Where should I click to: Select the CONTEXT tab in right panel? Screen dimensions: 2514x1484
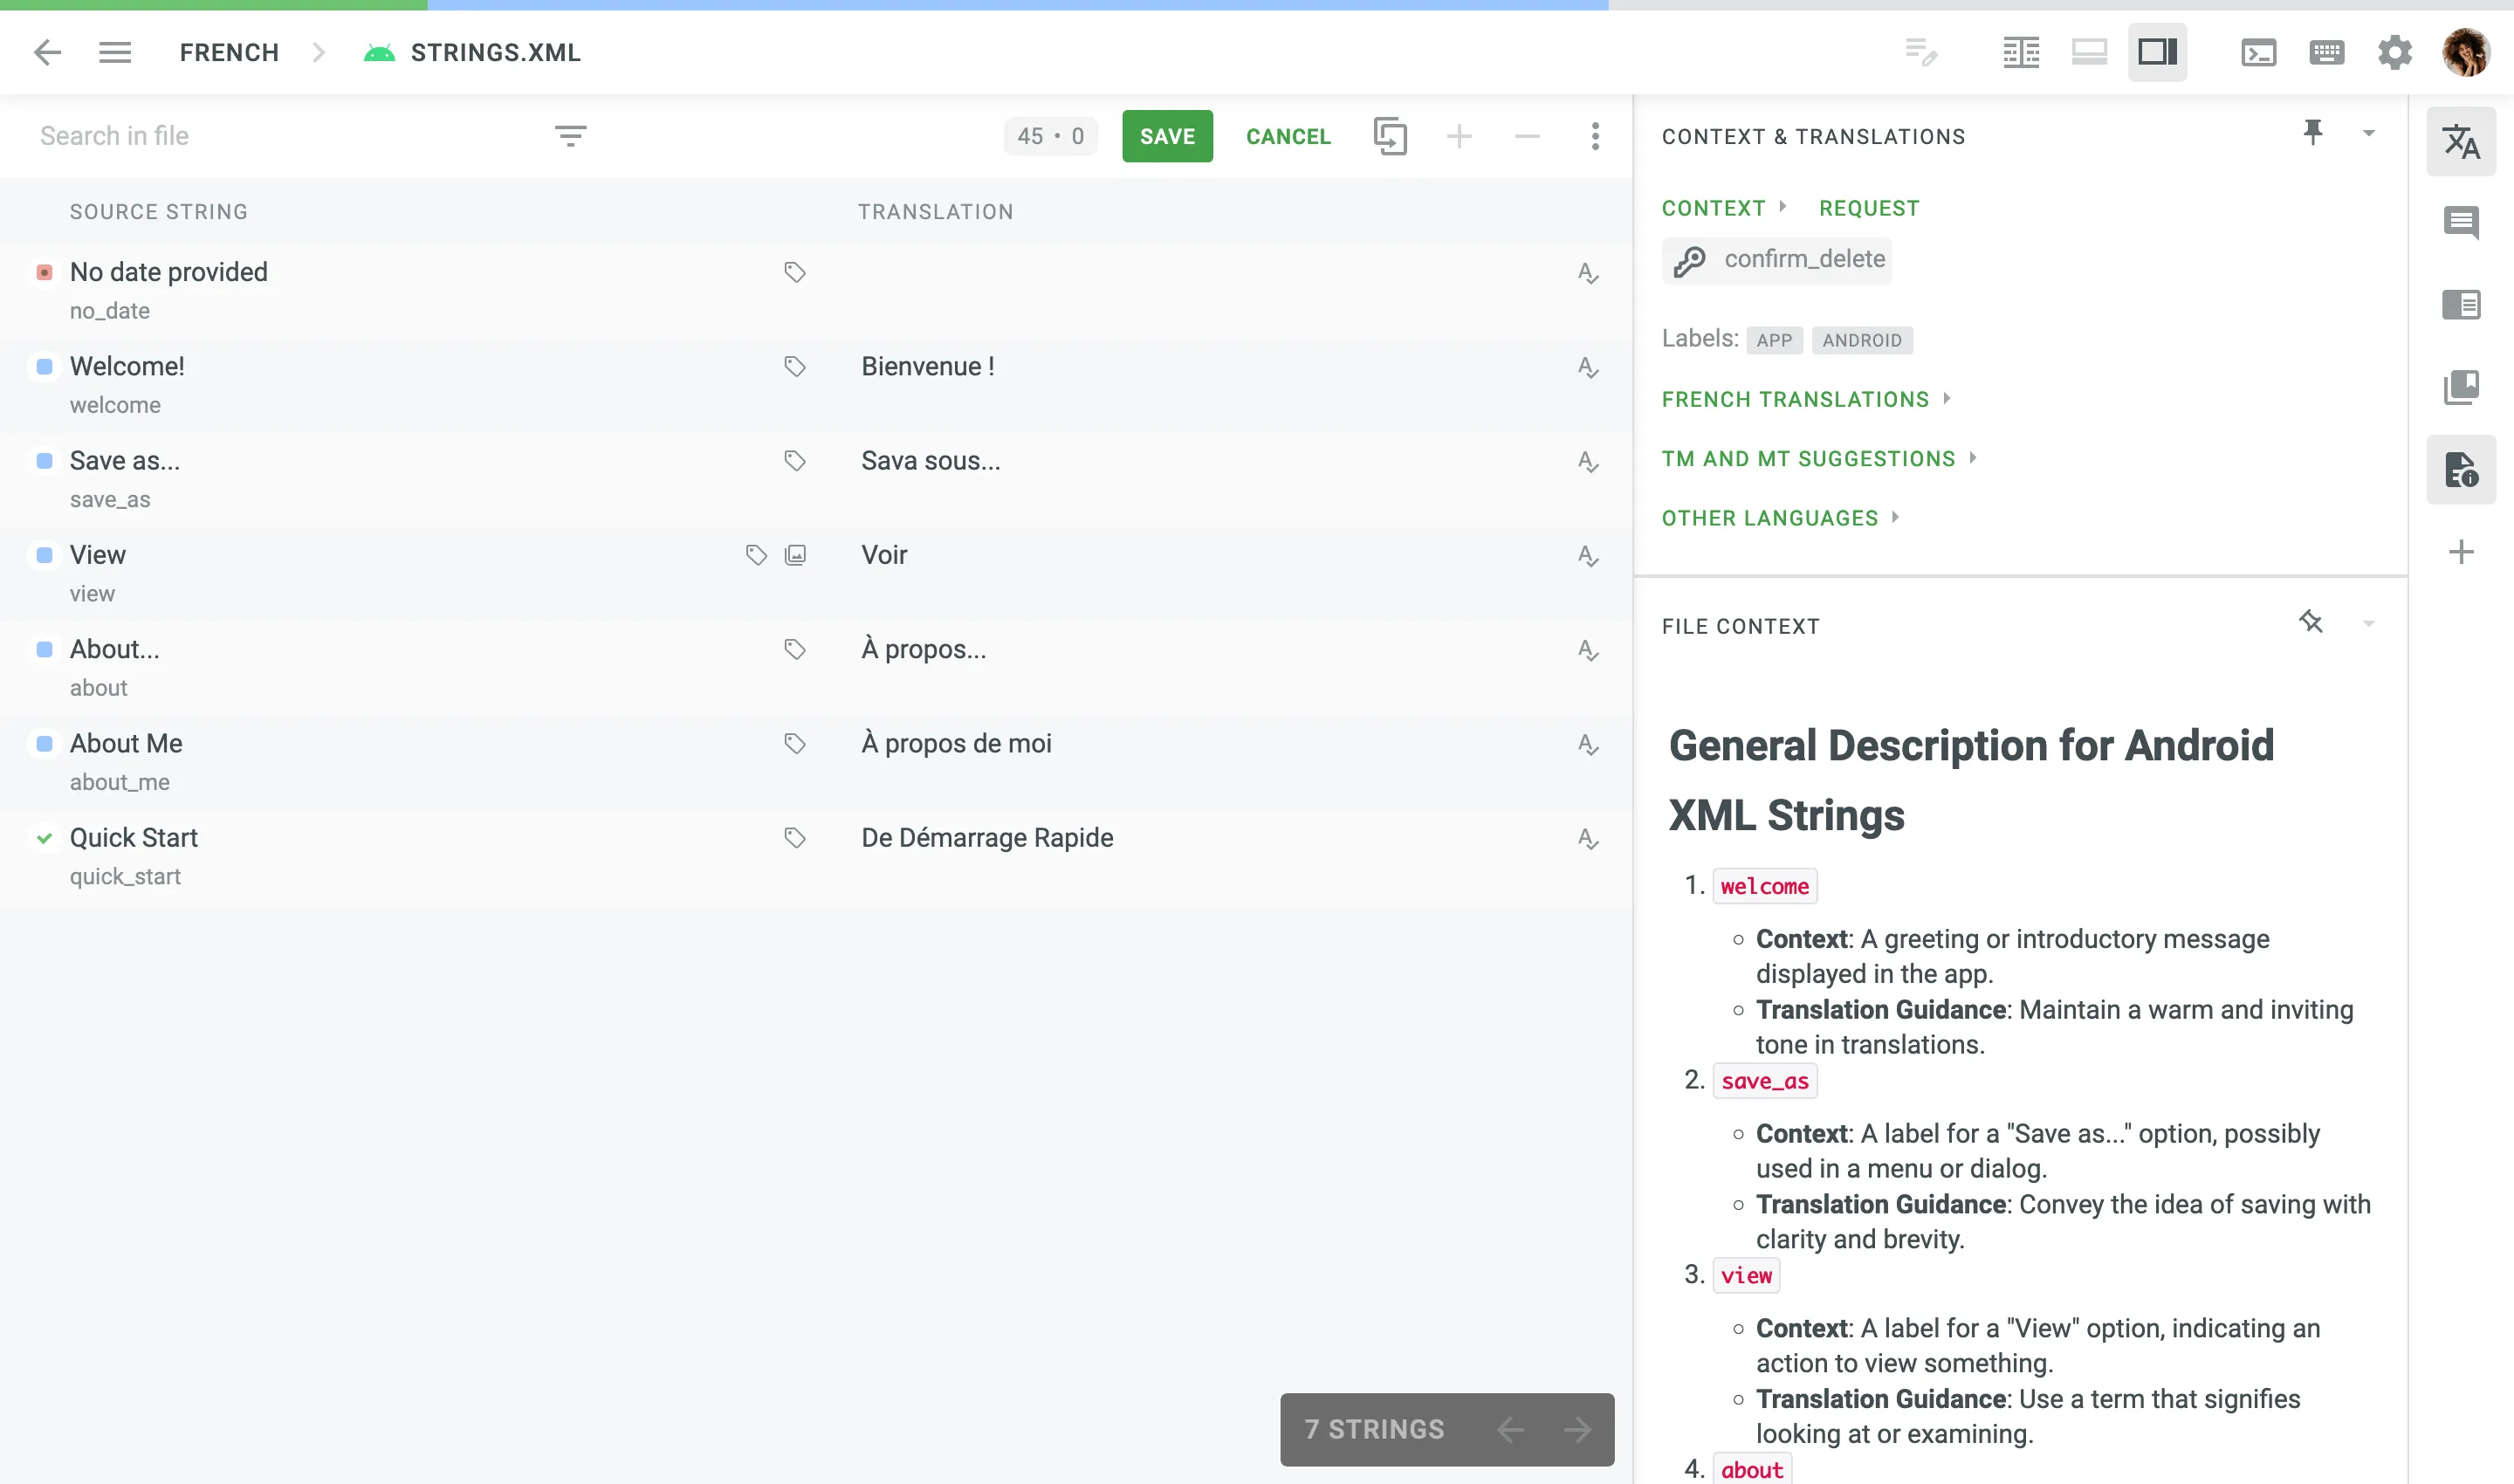[1712, 207]
